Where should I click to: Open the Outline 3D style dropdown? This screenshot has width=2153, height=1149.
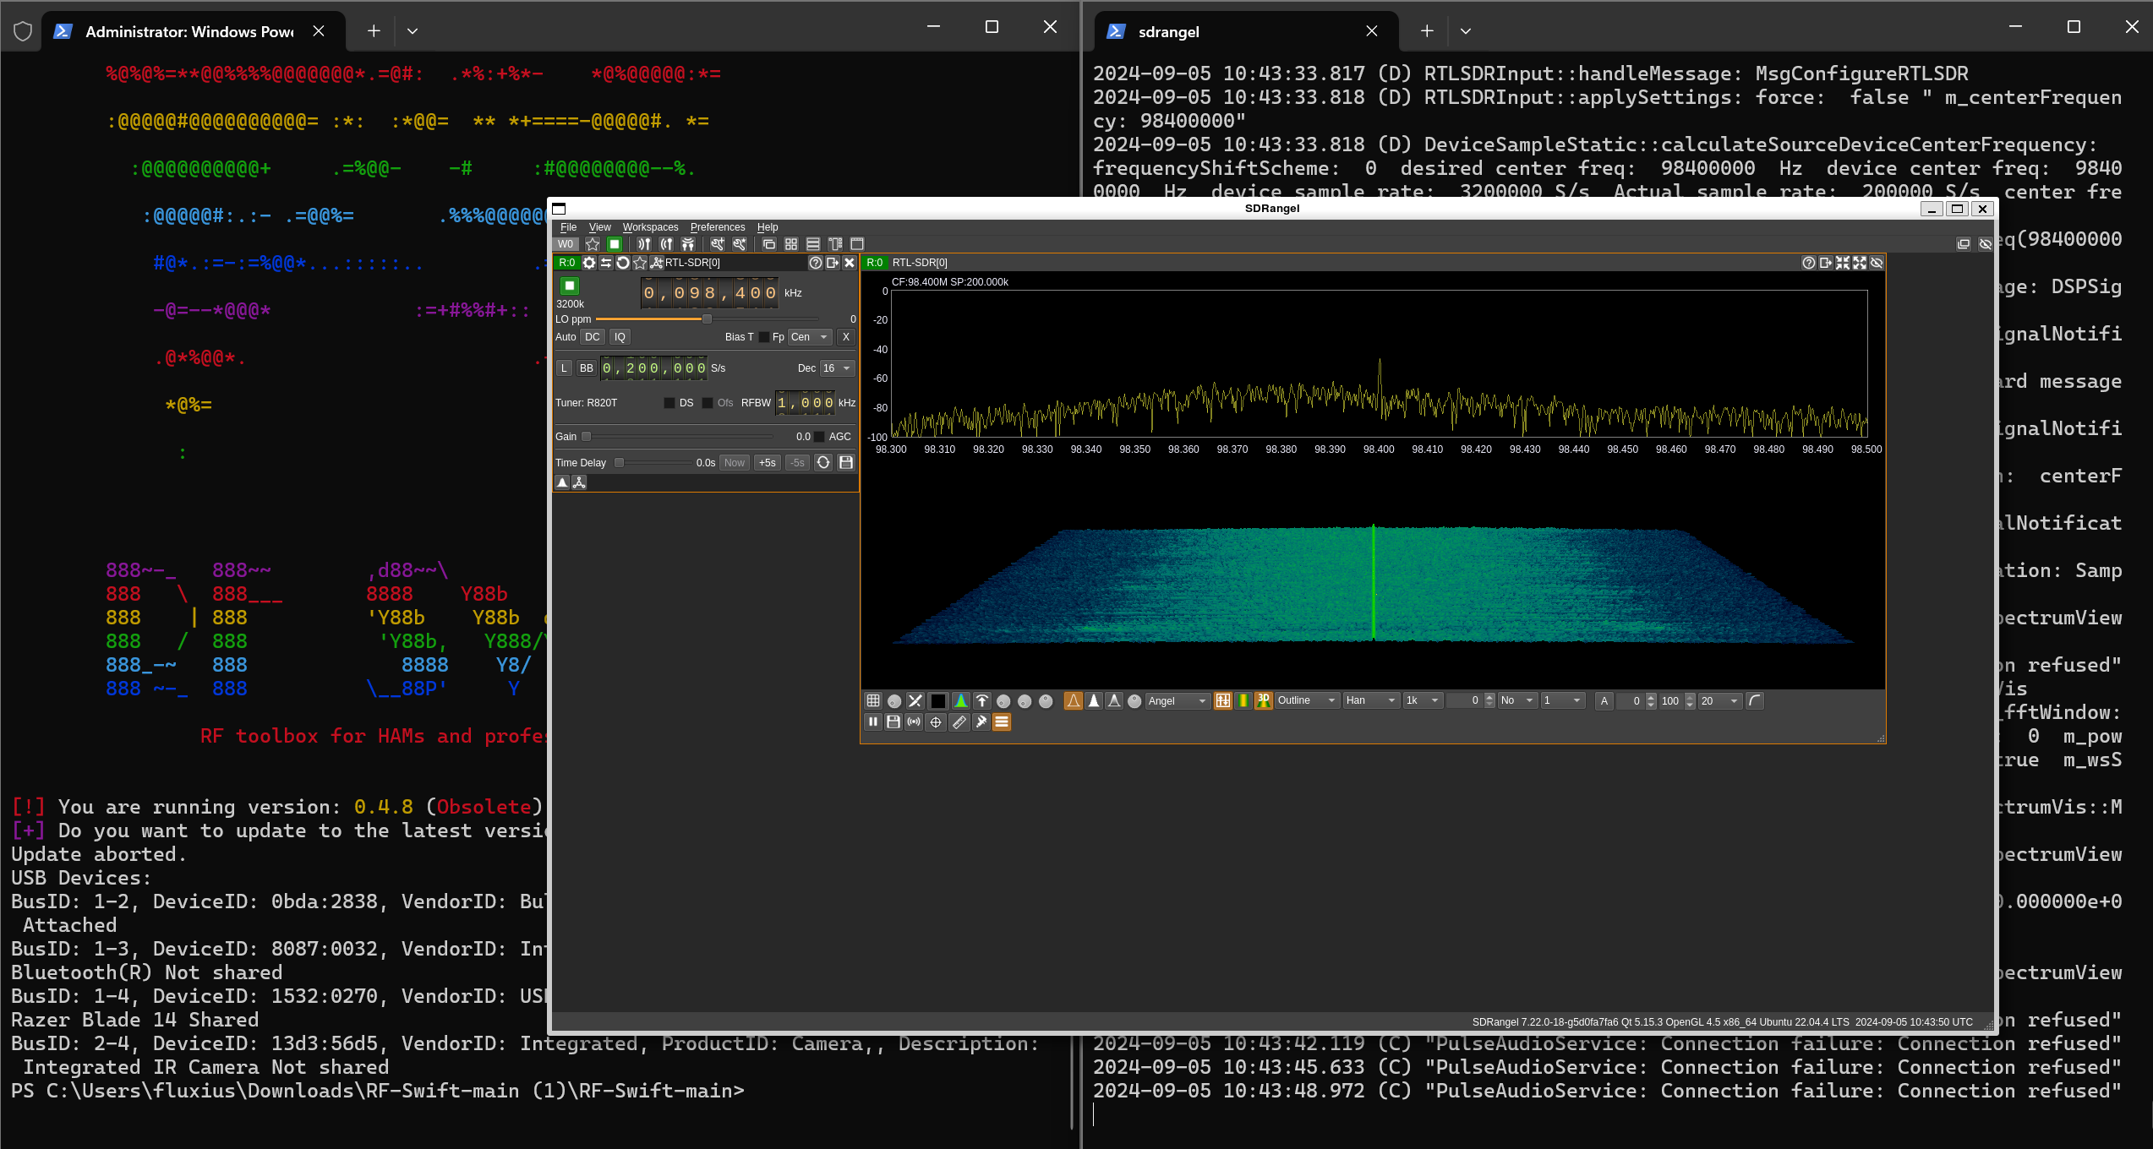point(1307,701)
